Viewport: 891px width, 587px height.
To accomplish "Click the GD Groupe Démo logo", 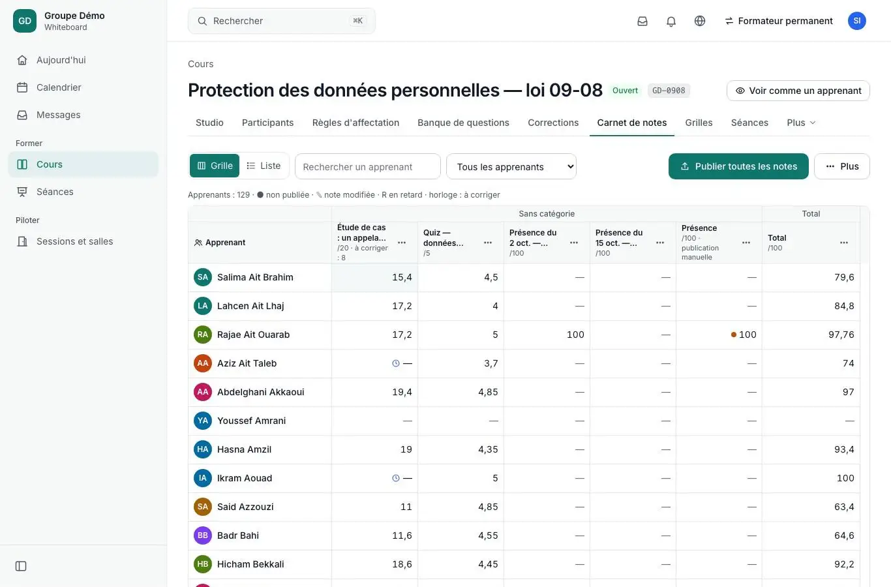I will click(25, 21).
